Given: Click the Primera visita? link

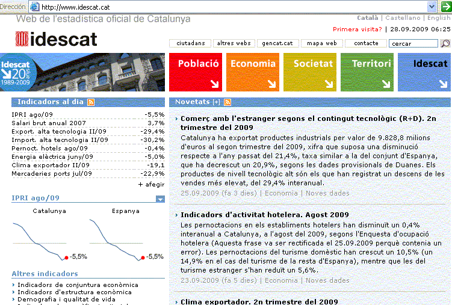Looking at the screenshot, I should tap(357, 29).
